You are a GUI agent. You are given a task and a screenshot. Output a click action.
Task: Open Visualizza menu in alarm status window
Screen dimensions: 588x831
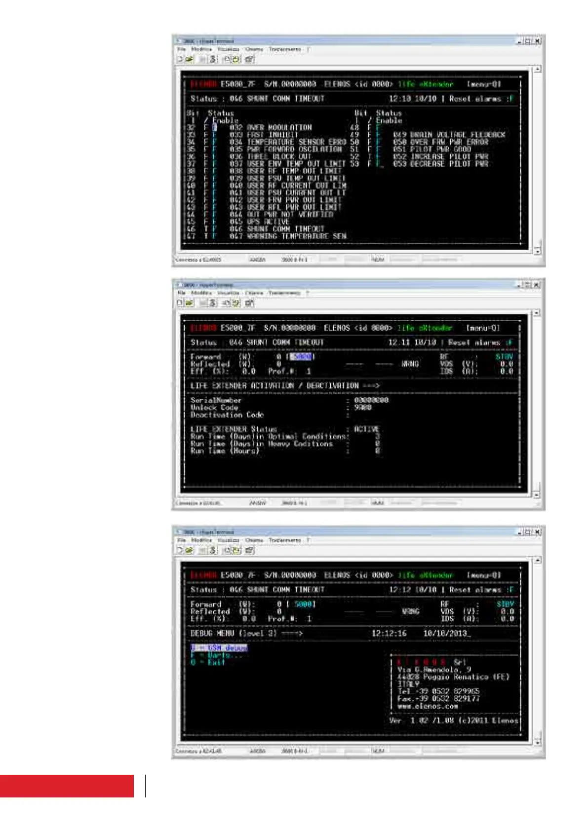pos(229,49)
